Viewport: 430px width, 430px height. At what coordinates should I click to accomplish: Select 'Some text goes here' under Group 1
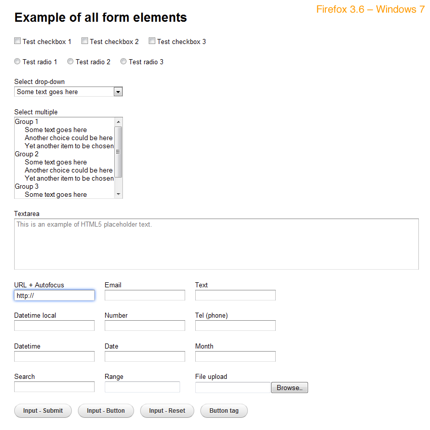pyautogui.click(x=56, y=130)
